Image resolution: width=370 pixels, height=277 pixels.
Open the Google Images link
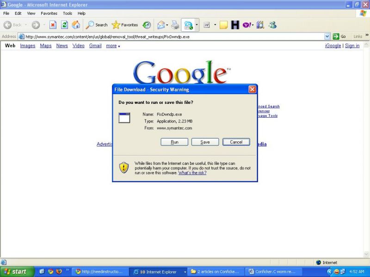(x=28, y=46)
